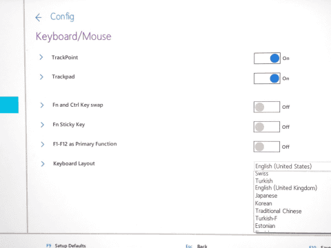This screenshot has width=331, height=248.
Task: Click the highlighted cyan sidebar item
Action: point(9,105)
